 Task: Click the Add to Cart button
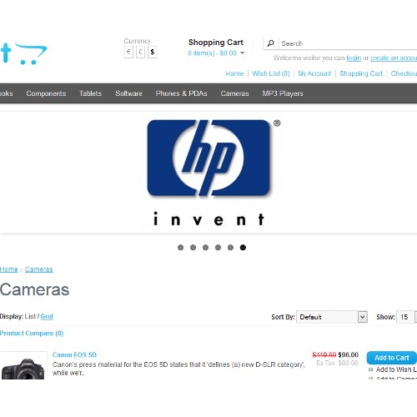tap(391, 358)
